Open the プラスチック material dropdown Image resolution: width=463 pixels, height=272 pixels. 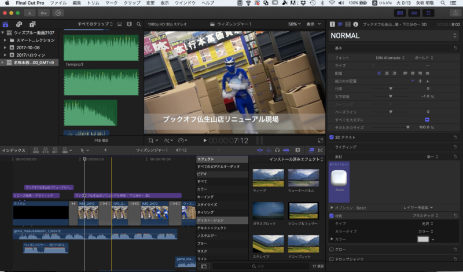[x=425, y=216]
